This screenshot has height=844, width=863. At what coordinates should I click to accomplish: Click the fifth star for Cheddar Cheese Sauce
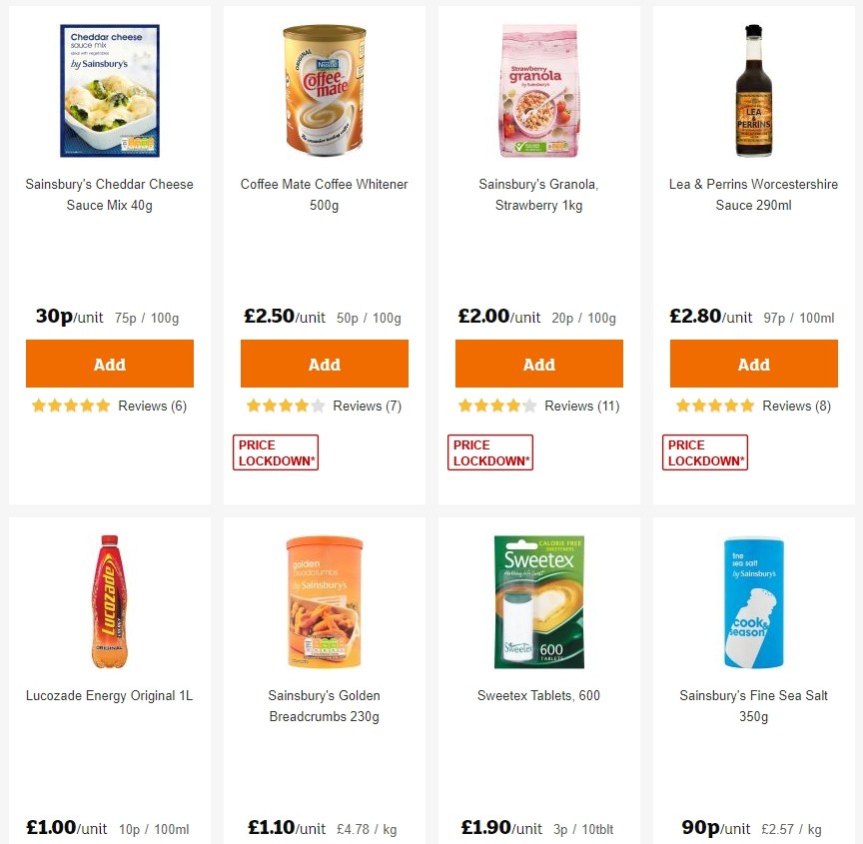tap(101, 406)
